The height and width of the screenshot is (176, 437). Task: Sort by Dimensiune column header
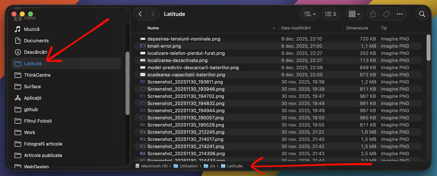click(x=357, y=28)
